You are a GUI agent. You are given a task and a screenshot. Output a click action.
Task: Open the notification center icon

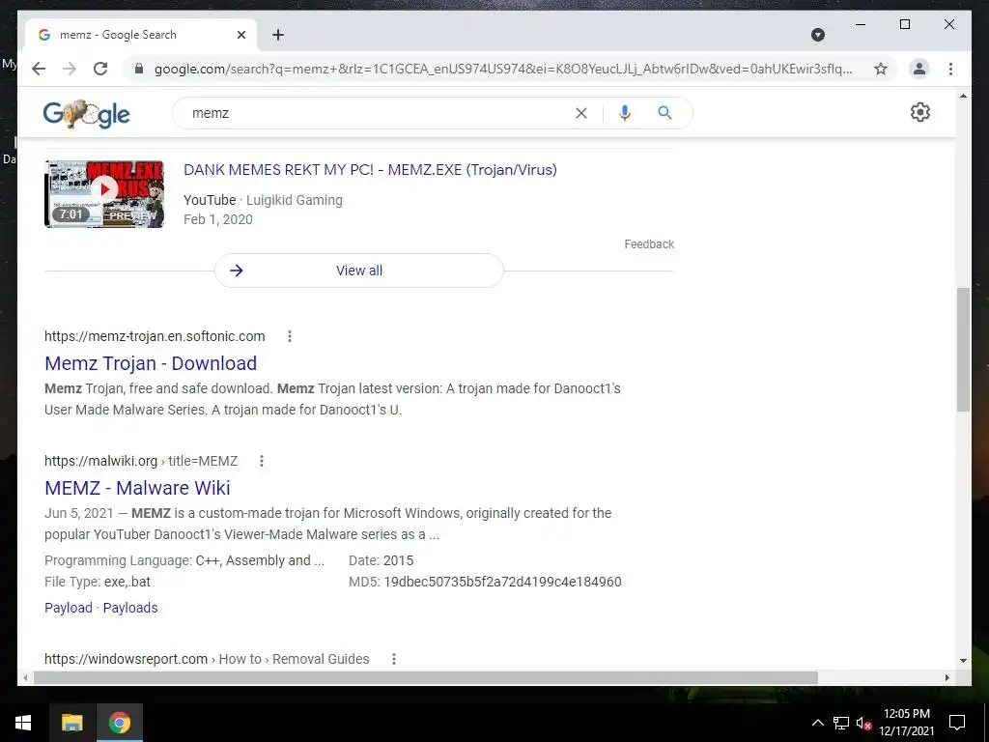point(957,723)
